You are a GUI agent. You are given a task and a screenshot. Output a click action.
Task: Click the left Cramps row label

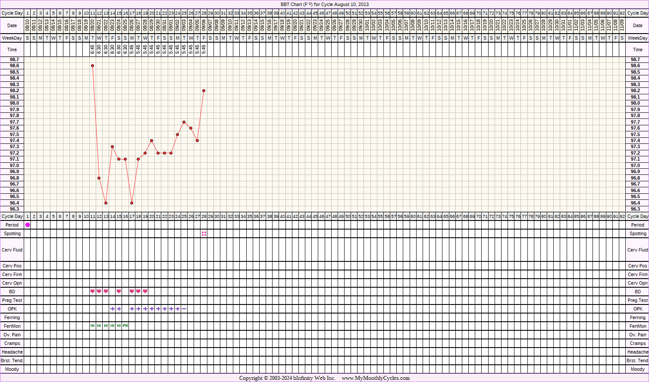[x=12, y=343]
